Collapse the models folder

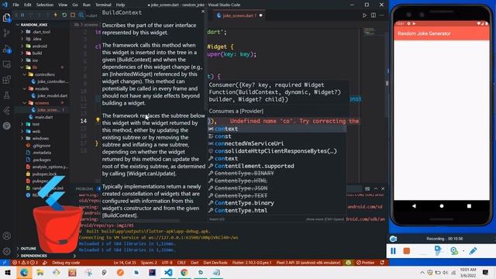(x=41, y=89)
